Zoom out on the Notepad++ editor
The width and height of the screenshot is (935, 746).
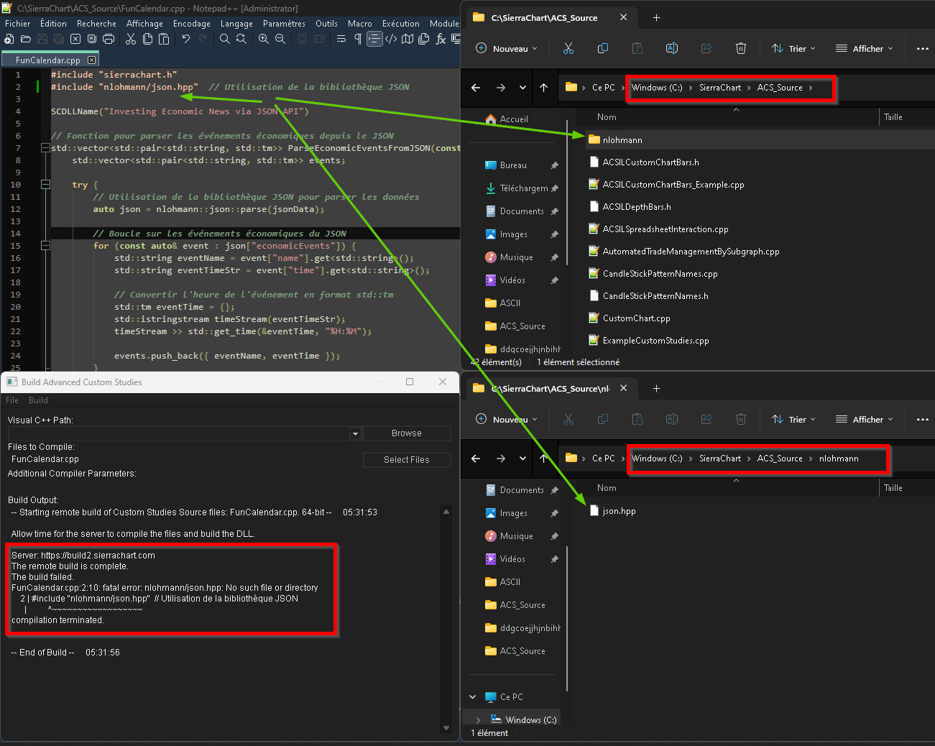[x=280, y=39]
